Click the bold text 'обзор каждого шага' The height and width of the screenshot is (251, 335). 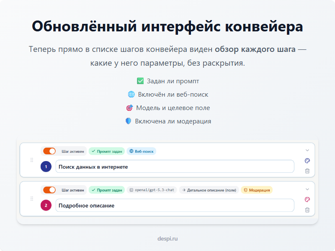pos(255,49)
